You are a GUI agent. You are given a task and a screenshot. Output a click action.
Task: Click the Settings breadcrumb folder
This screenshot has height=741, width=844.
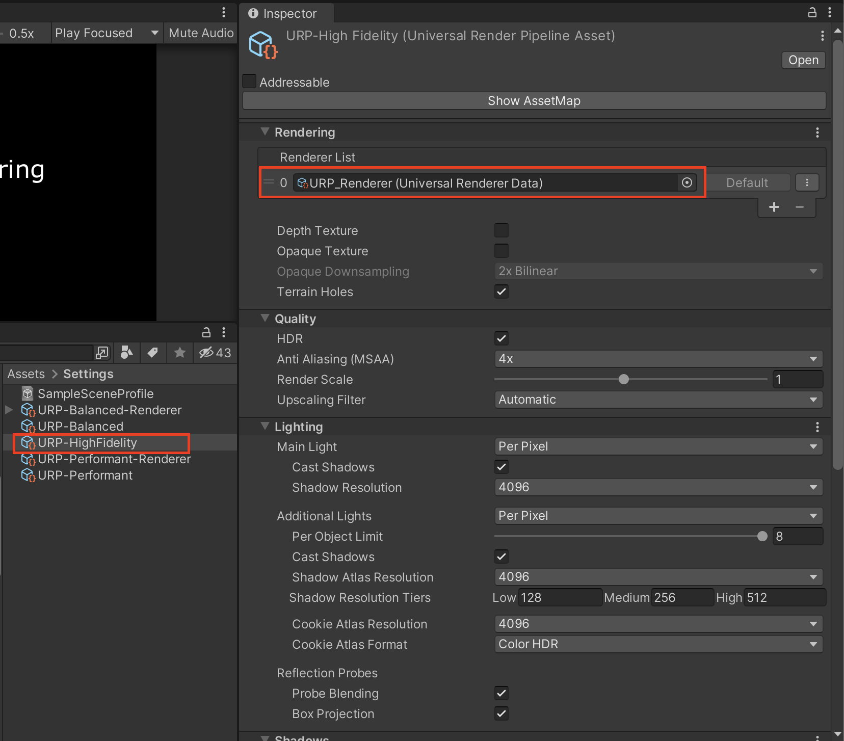pos(88,374)
